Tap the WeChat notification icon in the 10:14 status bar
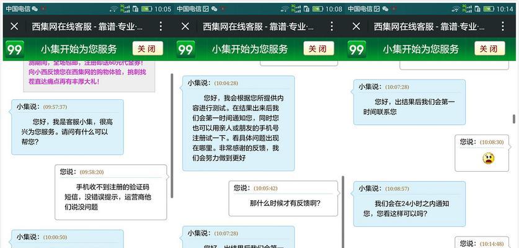 coord(385,9)
